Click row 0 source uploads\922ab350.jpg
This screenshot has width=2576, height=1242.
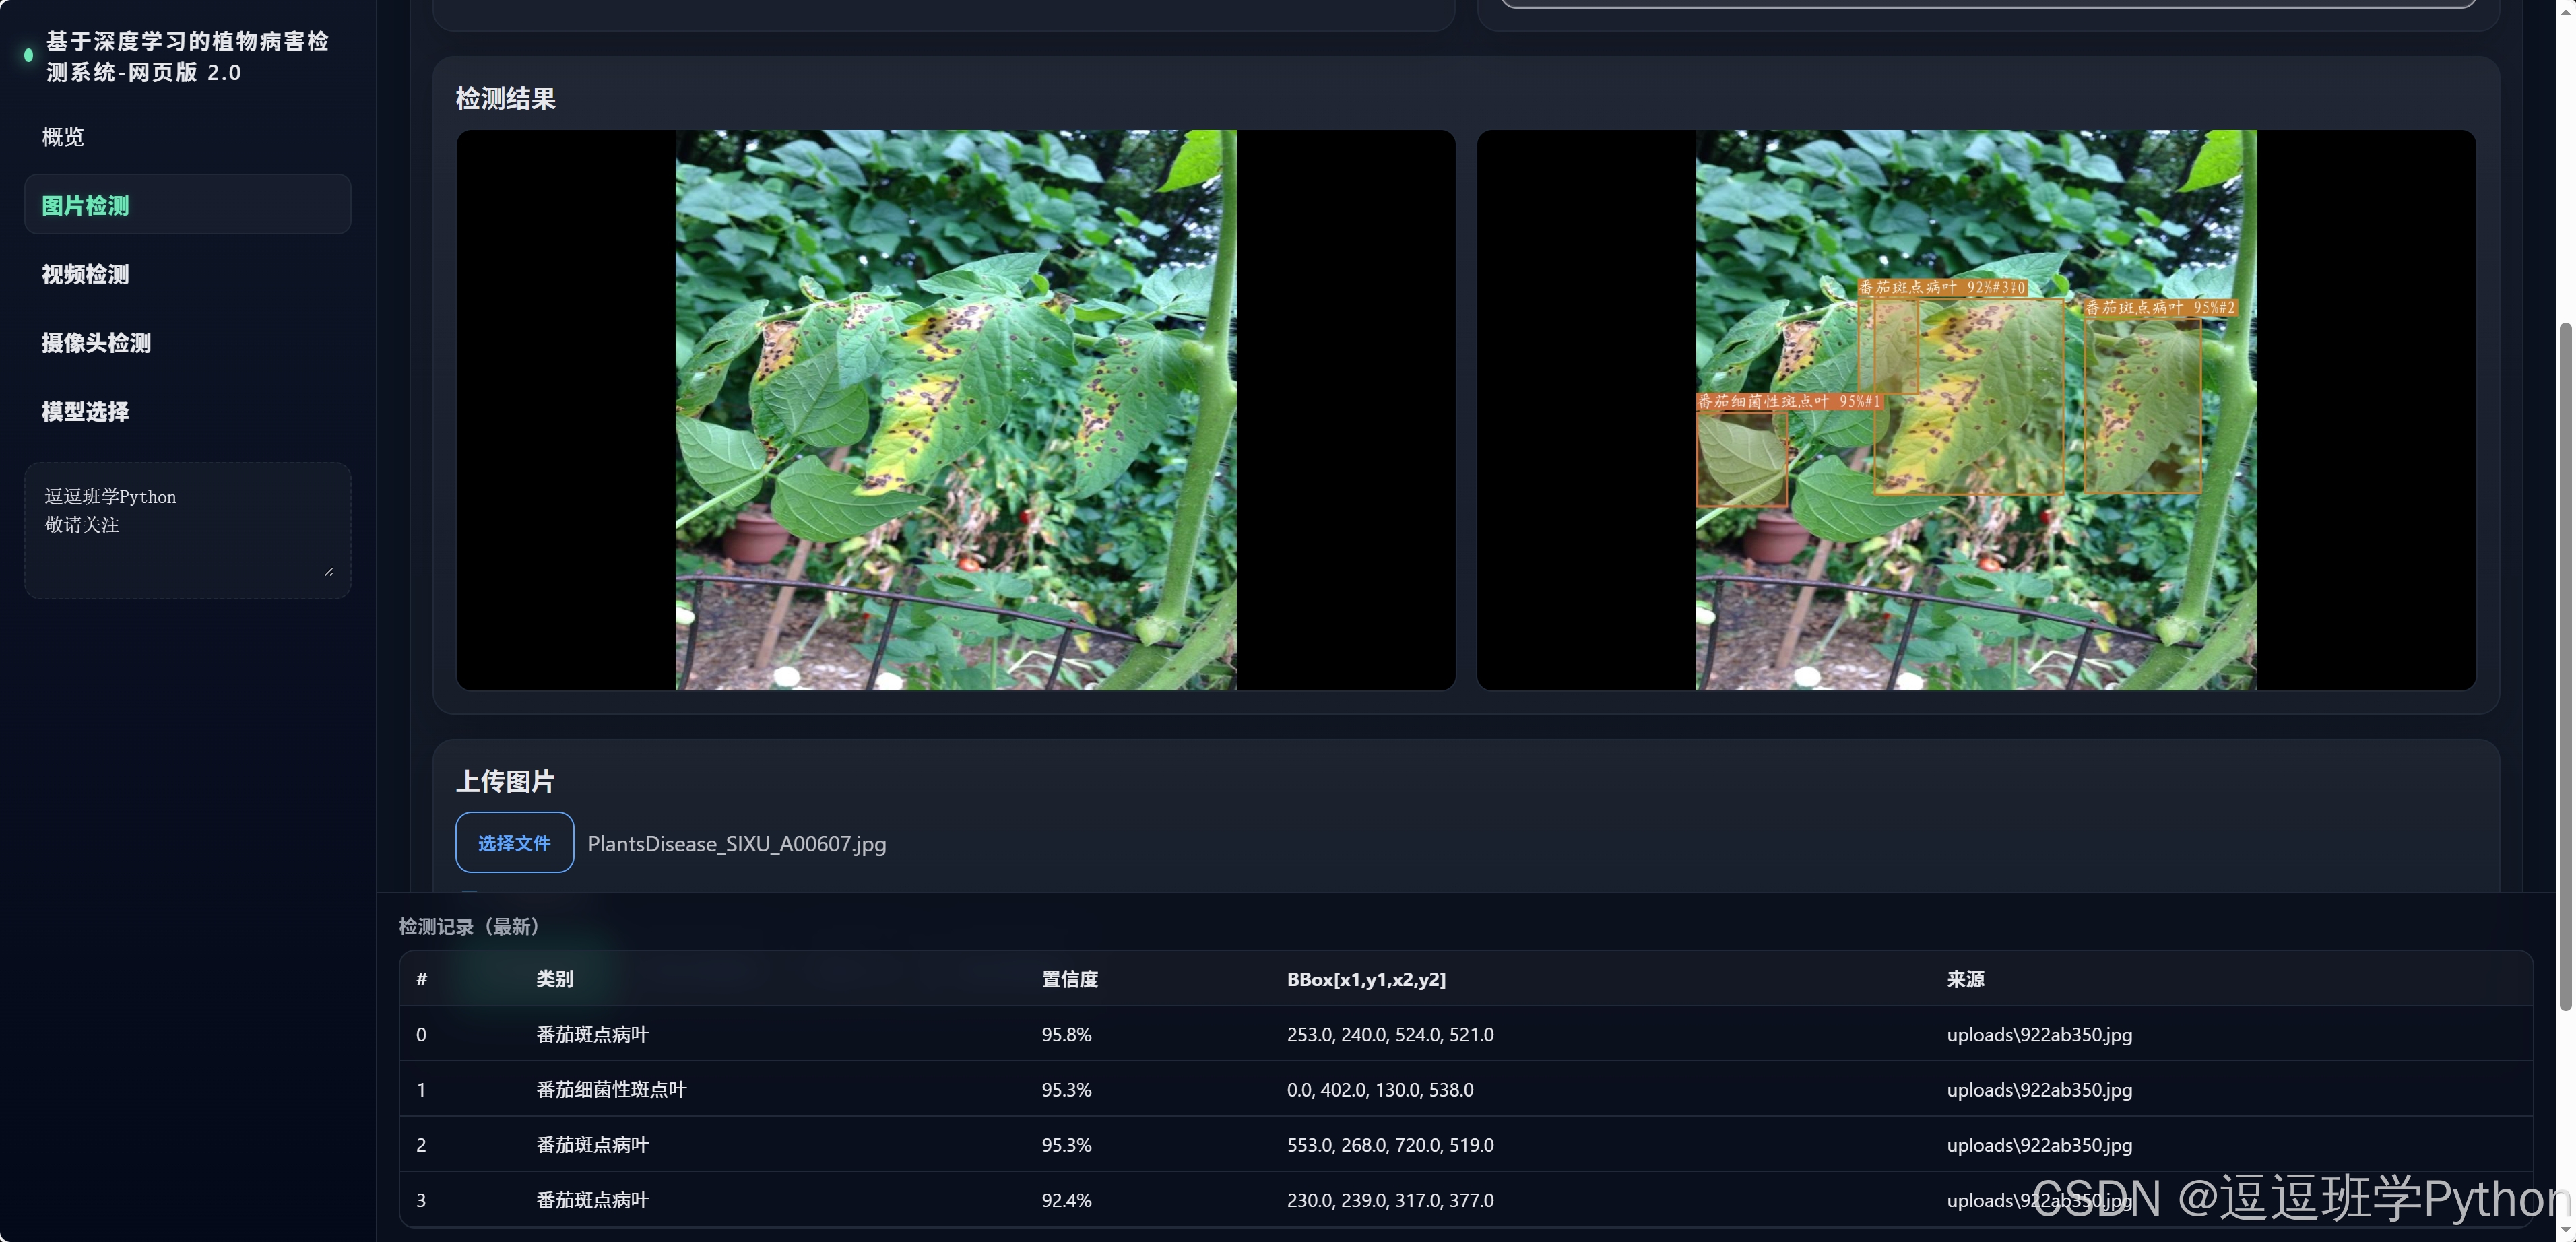pyautogui.click(x=2039, y=1034)
